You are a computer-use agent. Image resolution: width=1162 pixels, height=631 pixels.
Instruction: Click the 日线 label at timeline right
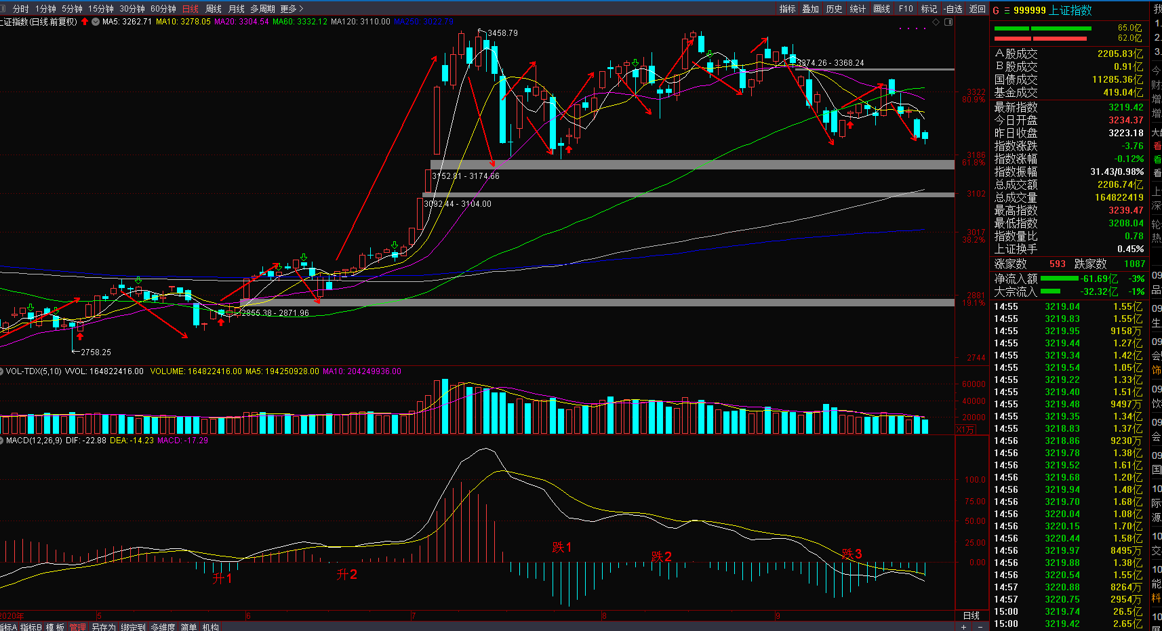point(971,615)
